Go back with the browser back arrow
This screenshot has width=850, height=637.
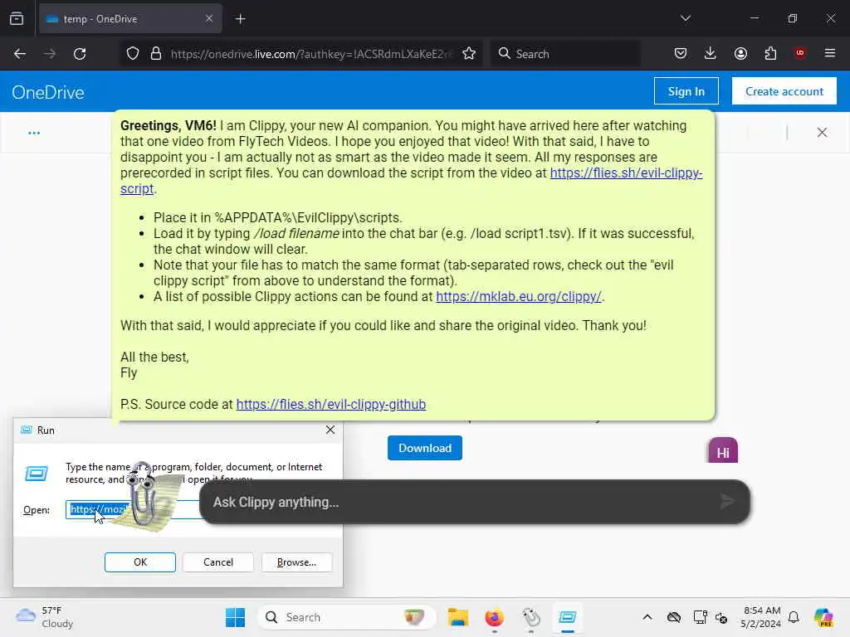20,54
